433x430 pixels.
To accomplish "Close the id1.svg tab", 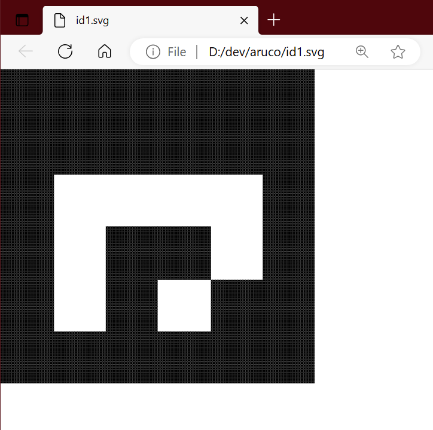I will [243, 20].
